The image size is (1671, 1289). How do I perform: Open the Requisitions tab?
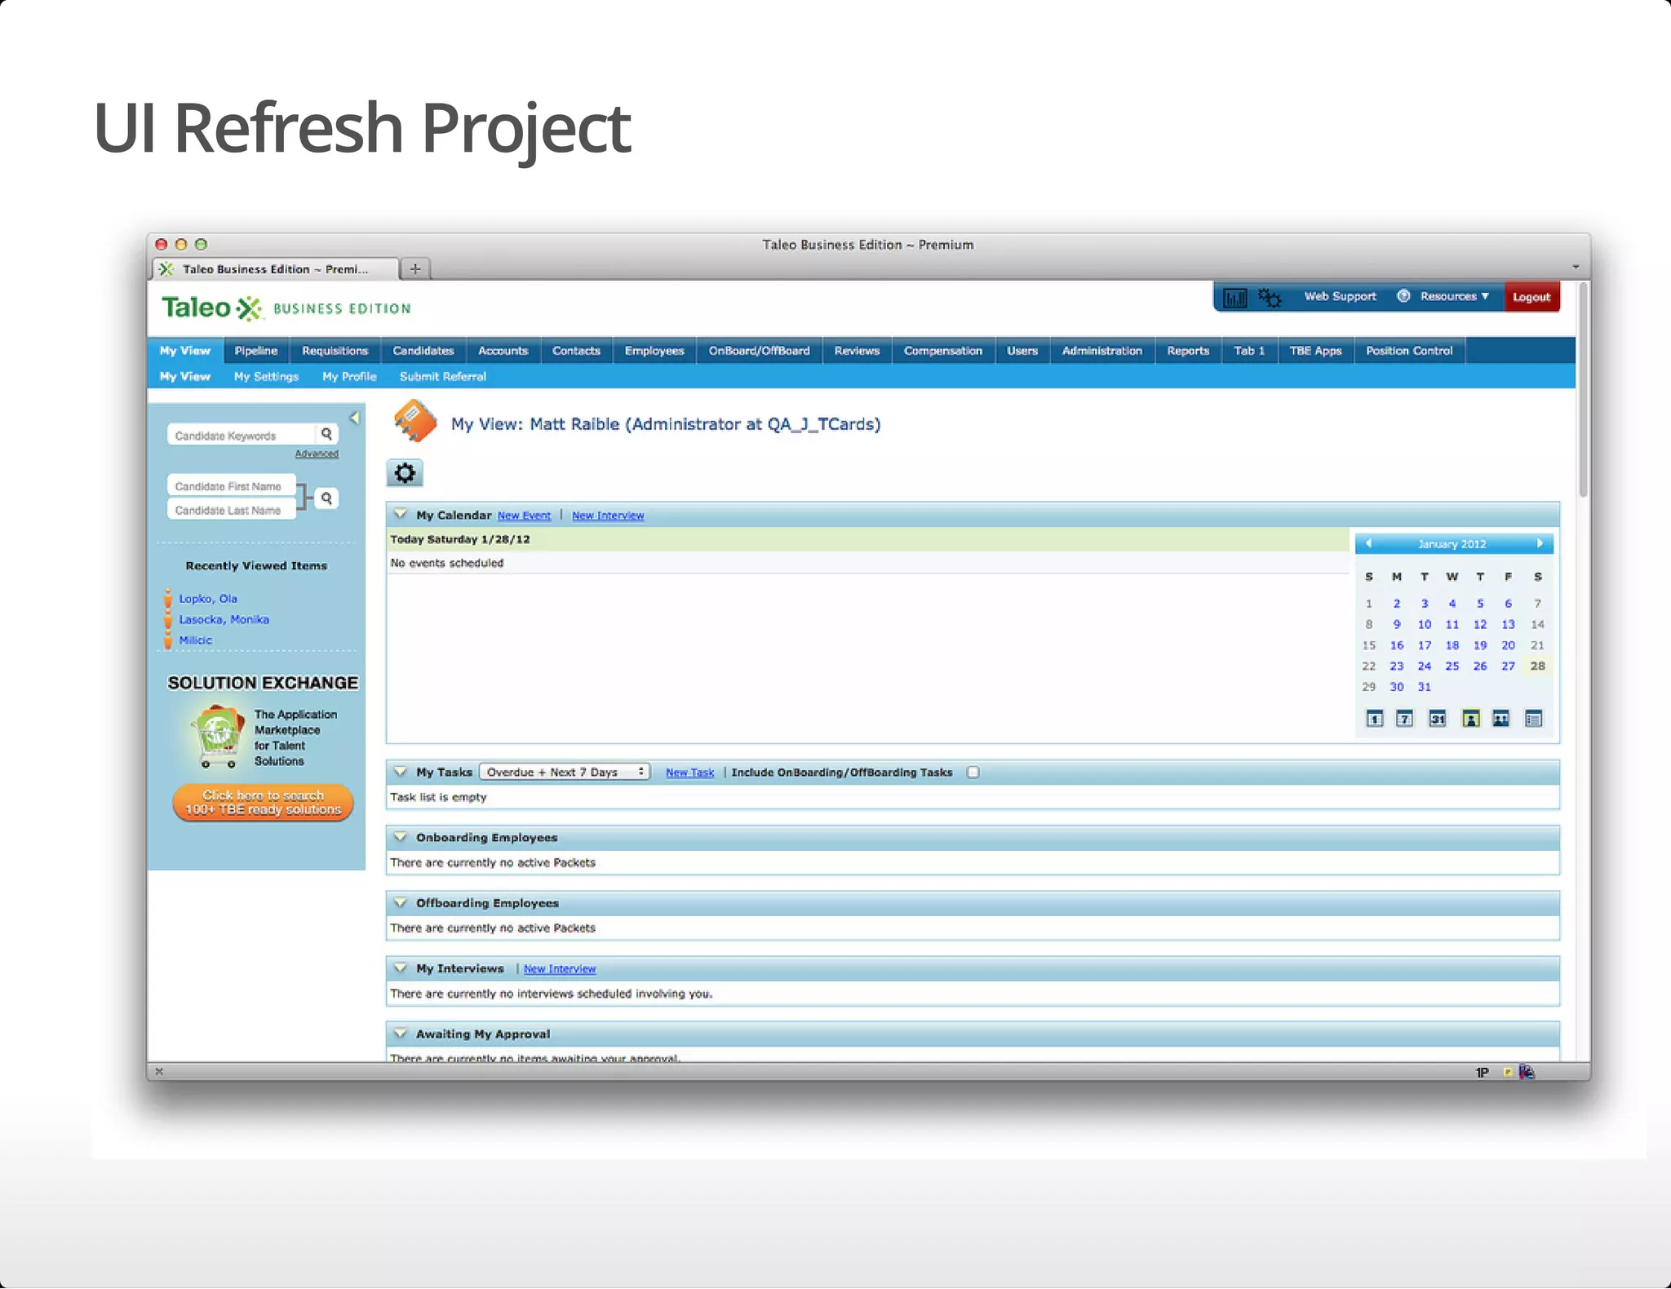(335, 351)
